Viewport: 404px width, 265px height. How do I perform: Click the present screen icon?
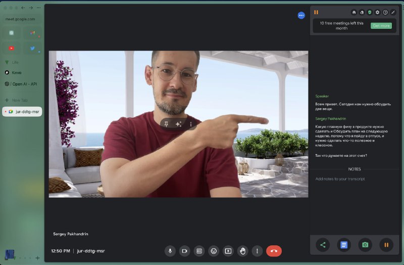[228, 251]
